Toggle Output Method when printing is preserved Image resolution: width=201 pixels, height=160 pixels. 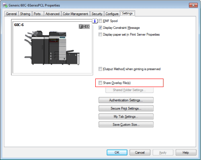(x=100, y=69)
